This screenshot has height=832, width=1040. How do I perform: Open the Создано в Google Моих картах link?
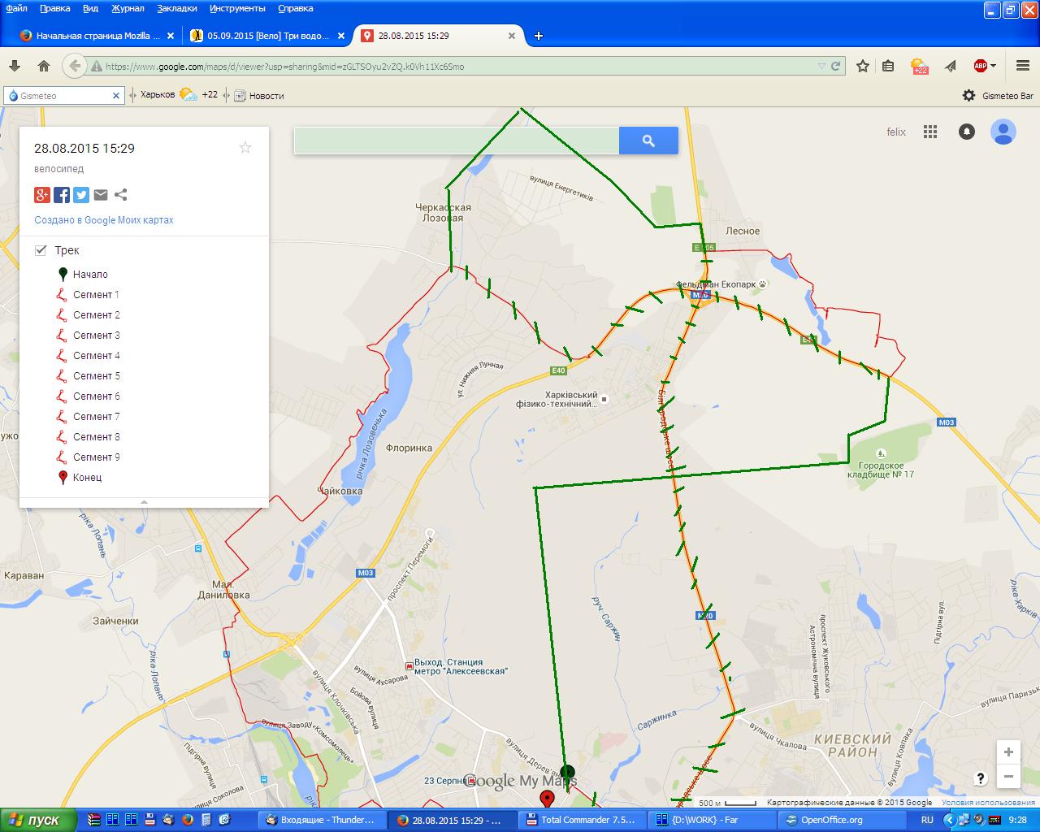click(x=104, y=220)
